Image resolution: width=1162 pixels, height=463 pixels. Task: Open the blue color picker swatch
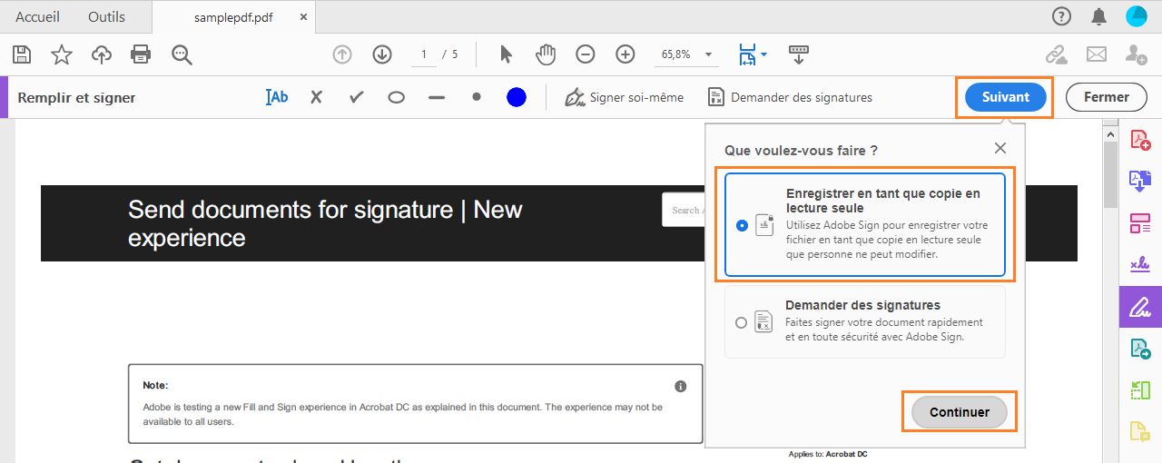[517, 97]
